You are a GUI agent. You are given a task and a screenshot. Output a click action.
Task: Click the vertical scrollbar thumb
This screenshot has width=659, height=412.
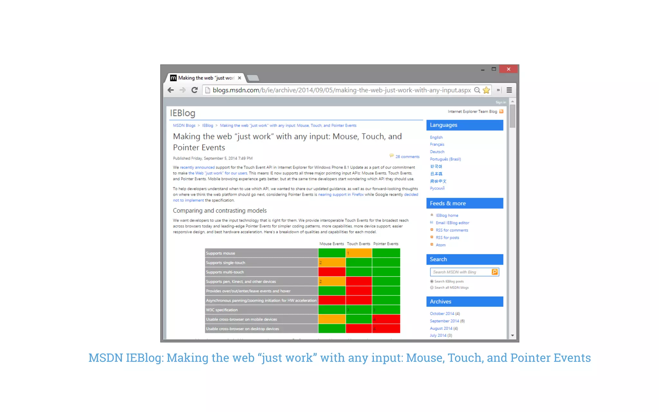[512, 116]
